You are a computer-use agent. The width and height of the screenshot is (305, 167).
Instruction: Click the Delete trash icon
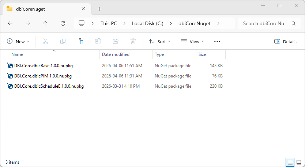[133, 41]
